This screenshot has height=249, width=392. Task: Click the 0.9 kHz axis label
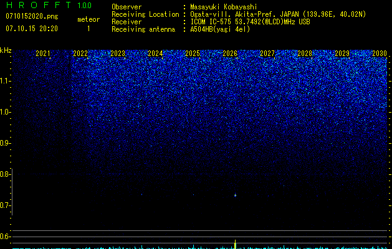click(x=4, y=143)
